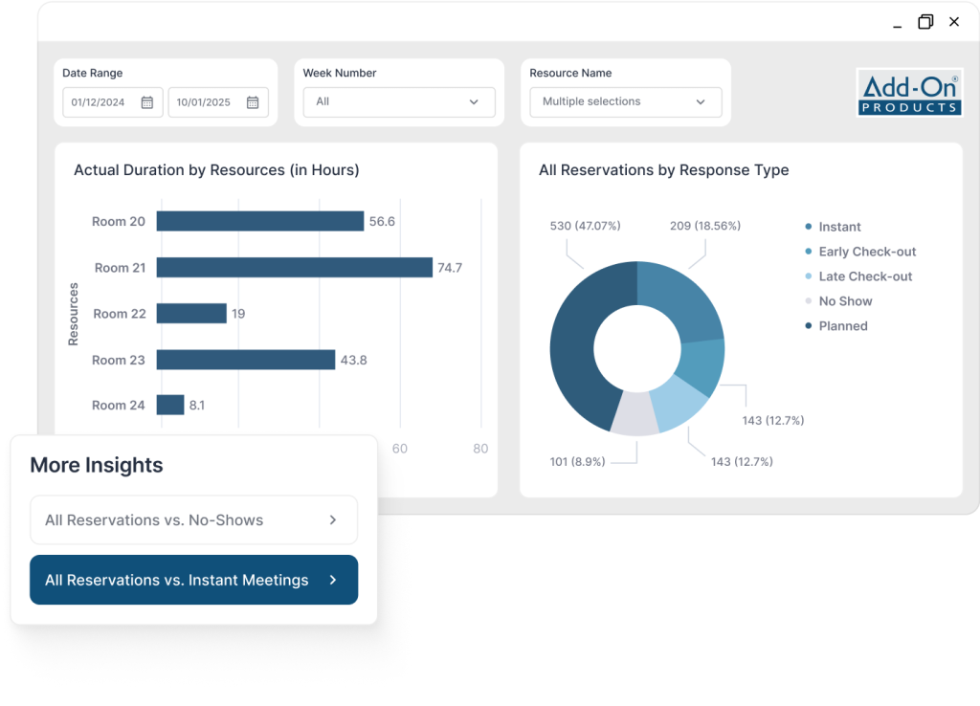The image size is (980, 706).
Task: Click the chevron on All Reservations vs. Instant Meetings
Action: tap(333, 580)
